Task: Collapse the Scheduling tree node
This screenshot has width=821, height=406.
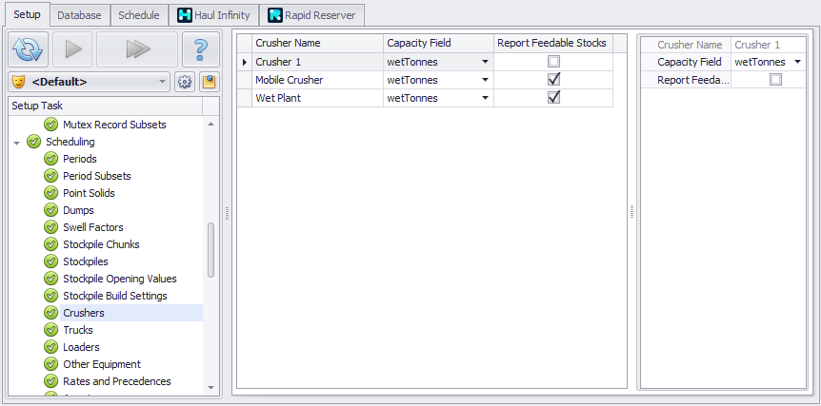Action: [17, 142]
